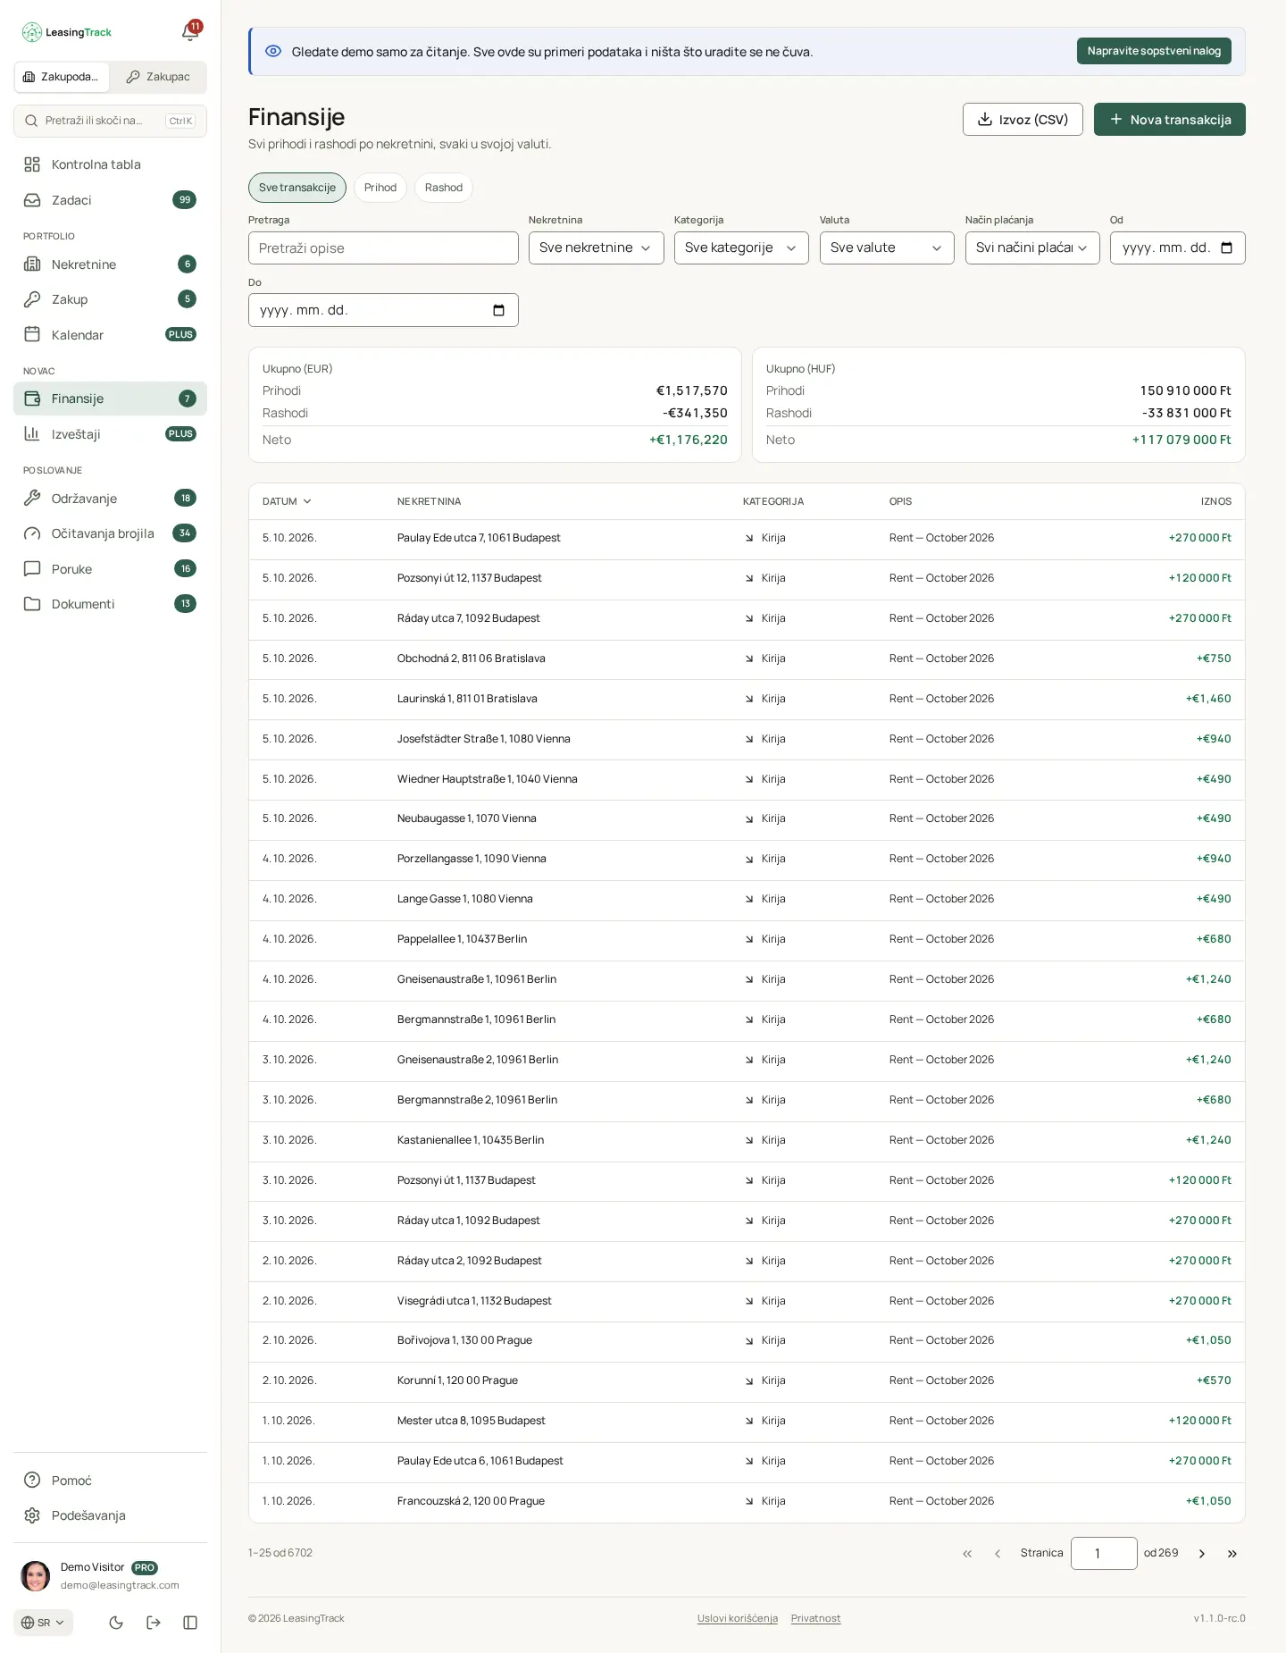Open Očitavanja brojila in sidebar

(x=110, y=533)
